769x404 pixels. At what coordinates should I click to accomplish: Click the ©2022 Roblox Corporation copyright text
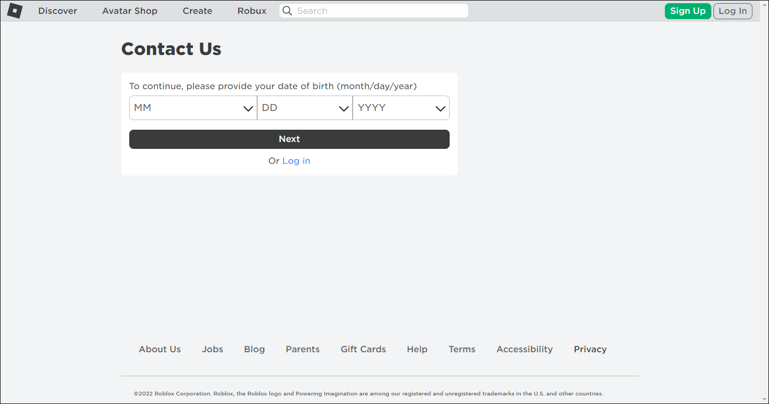click(368, 394)
